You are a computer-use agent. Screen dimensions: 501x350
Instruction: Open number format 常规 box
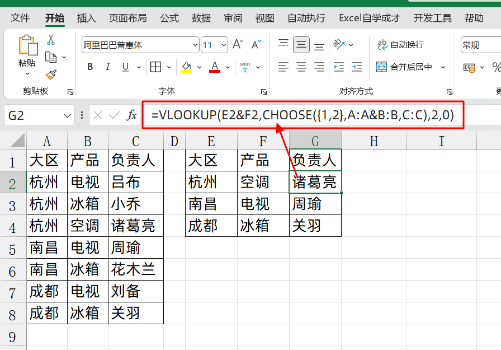(480, 45)
